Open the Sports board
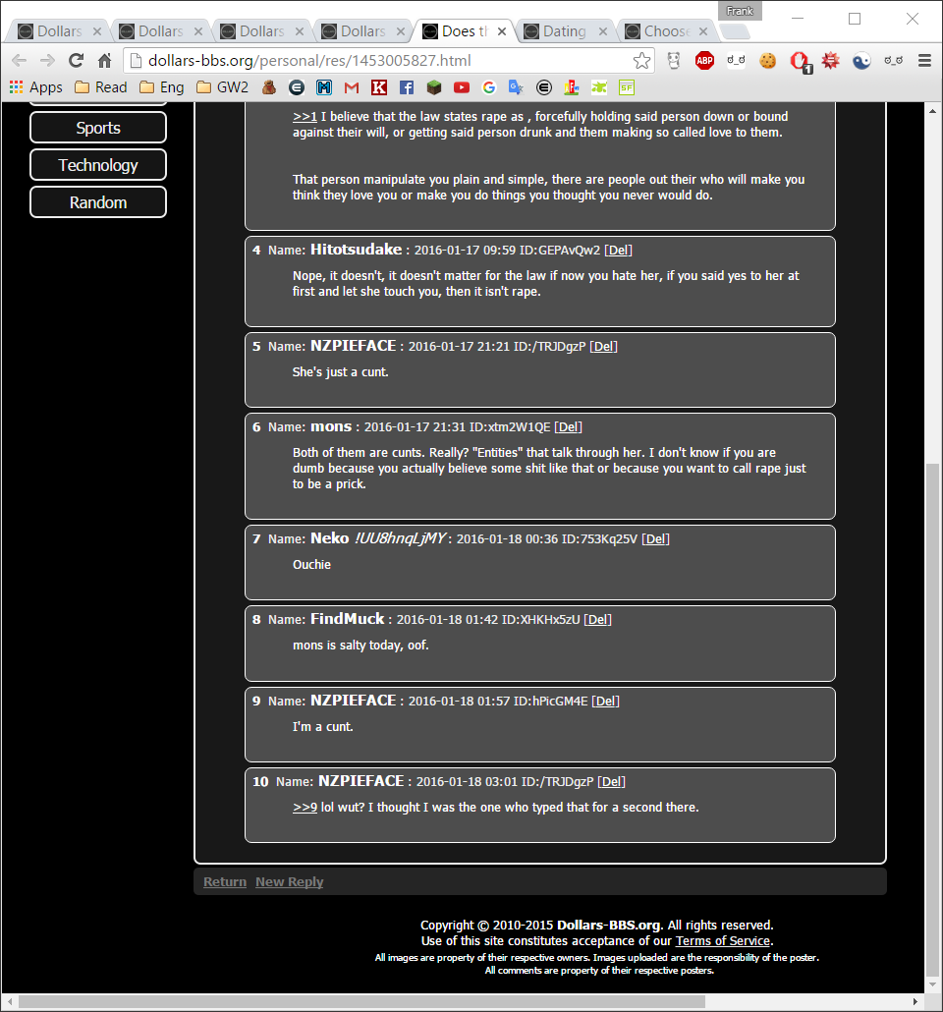The height and width of the screenshot is (1012, 943). tap(98, 128)
